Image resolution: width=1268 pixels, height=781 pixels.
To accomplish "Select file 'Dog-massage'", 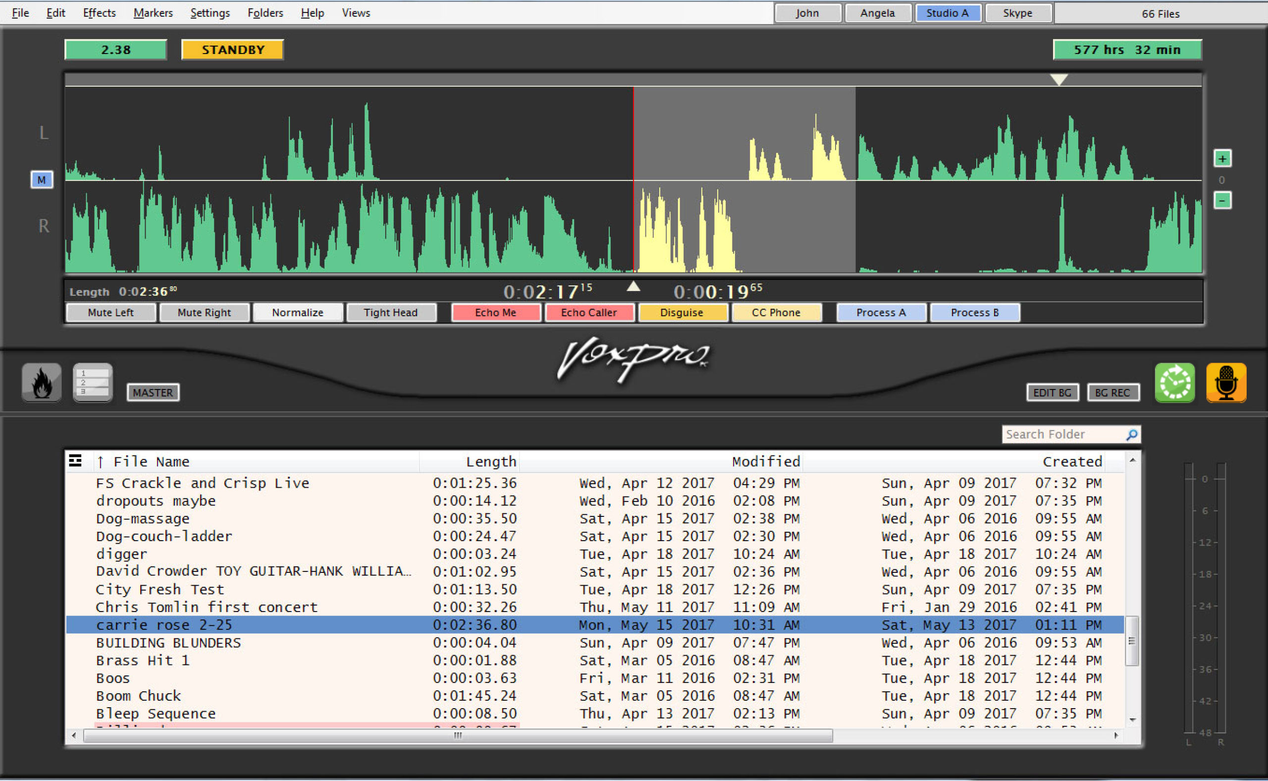I will 595,518.
